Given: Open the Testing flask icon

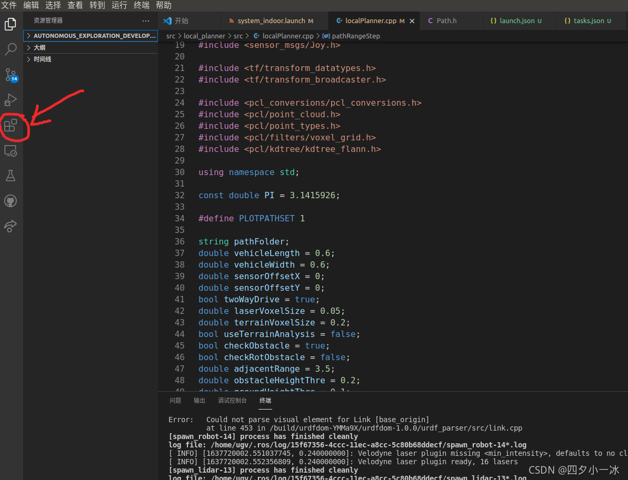Looking at the screenshot, I should 11,176.
